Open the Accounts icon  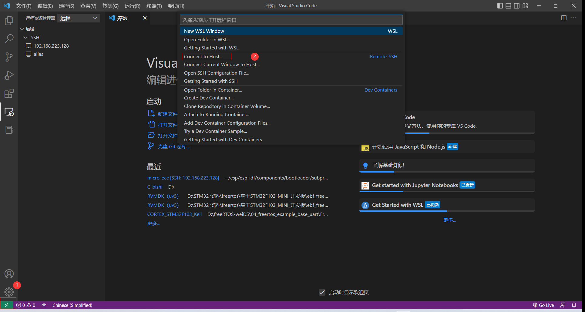coord(9,274)
